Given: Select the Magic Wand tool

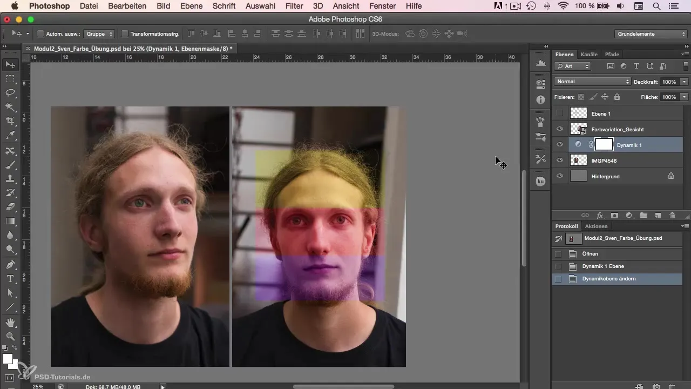Looking at the screenshot, I should (x=10, y=107).
